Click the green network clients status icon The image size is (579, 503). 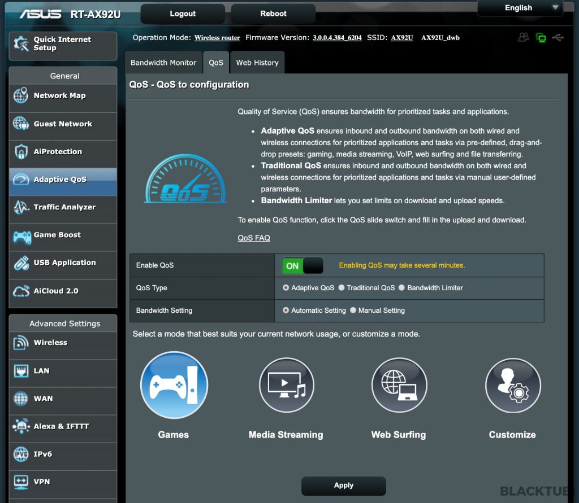[541, 37]
